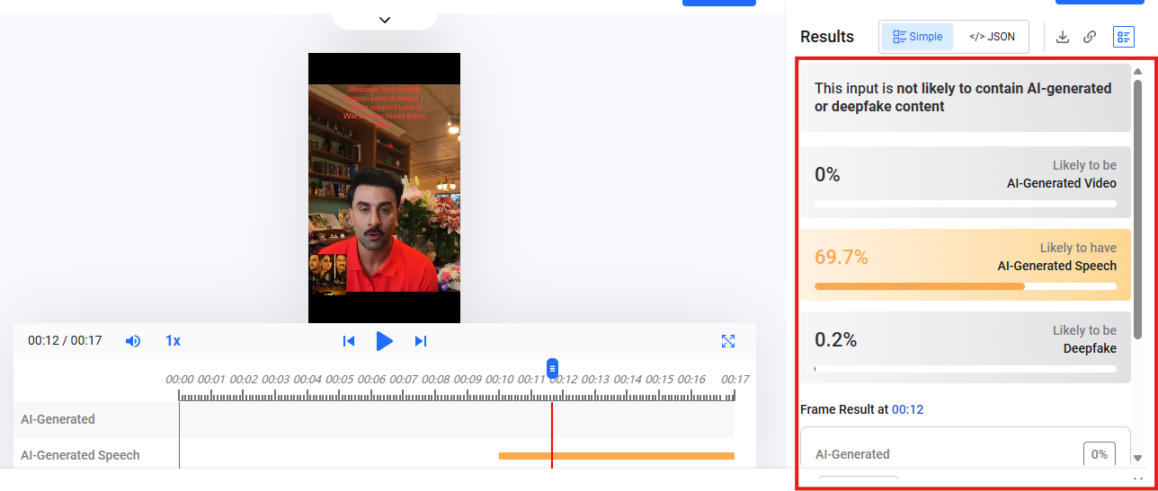Enter fullscreen video view
The image size is (1158, 491).
pyautogui.click(x=728, y=341)
